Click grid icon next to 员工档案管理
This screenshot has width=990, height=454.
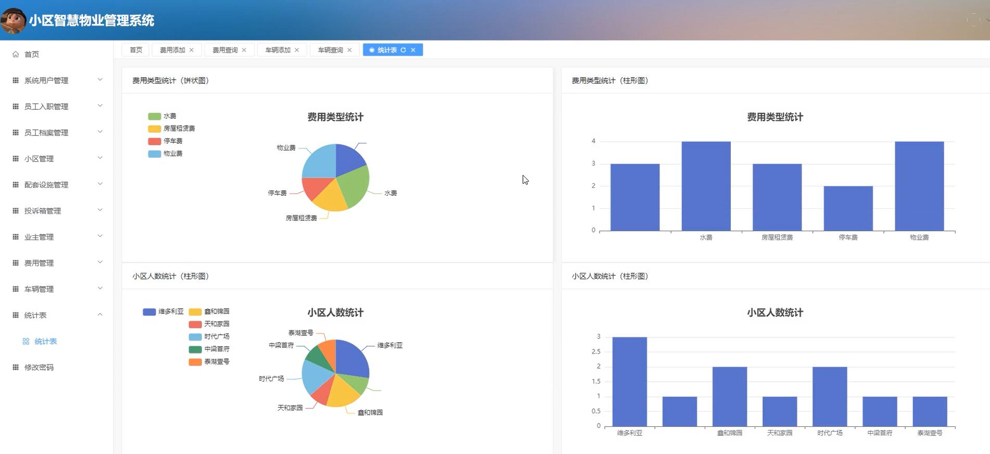click(16, 132)
